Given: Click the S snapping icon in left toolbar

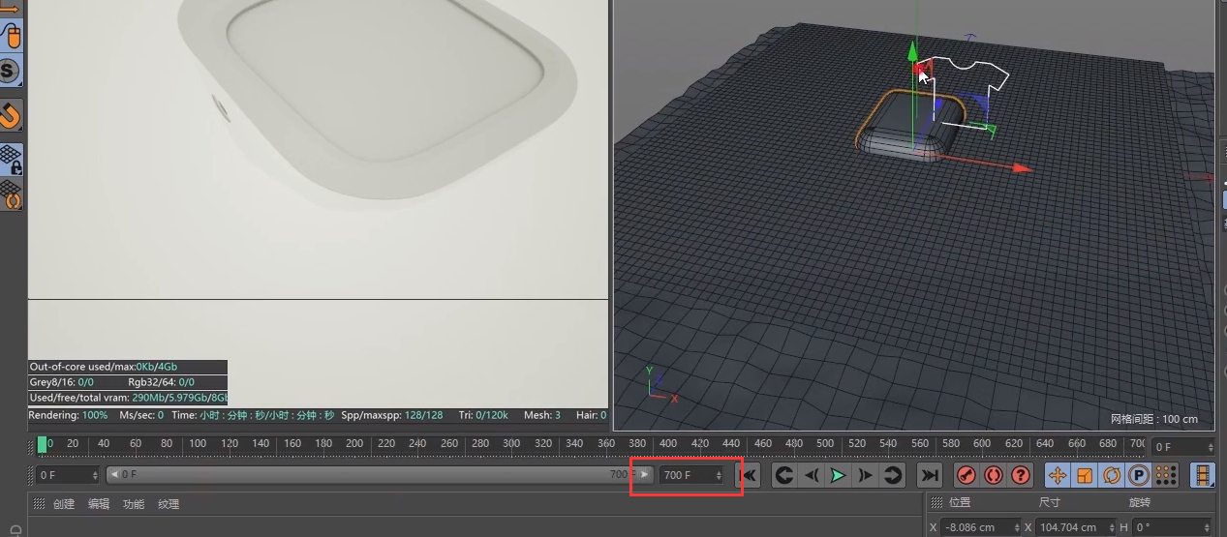Looking at the screenshot, I should point(10,71).
